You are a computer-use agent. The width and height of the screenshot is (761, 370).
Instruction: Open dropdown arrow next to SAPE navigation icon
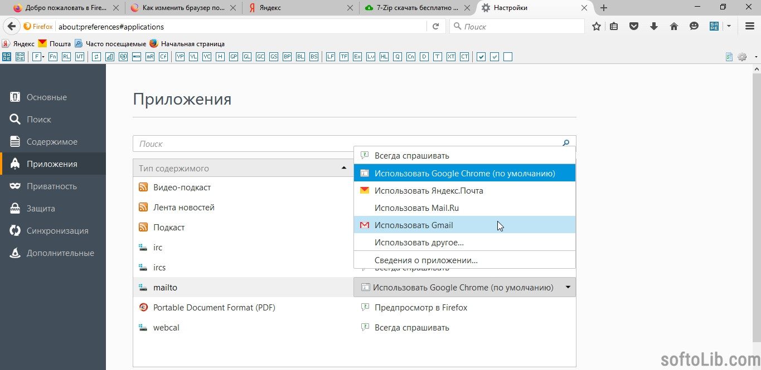point(729,26)
